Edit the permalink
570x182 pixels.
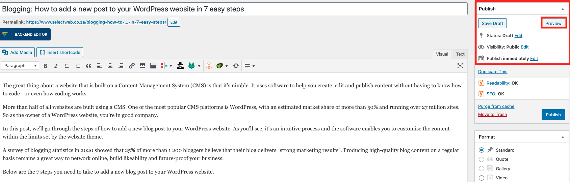(174, 22)
